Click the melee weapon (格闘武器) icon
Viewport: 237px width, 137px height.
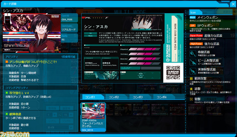pyautogui.click(x=193, y=53)
